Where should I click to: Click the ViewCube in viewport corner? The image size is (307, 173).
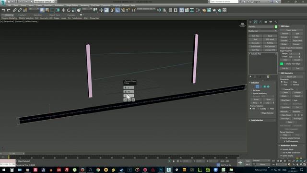[242, 25]
